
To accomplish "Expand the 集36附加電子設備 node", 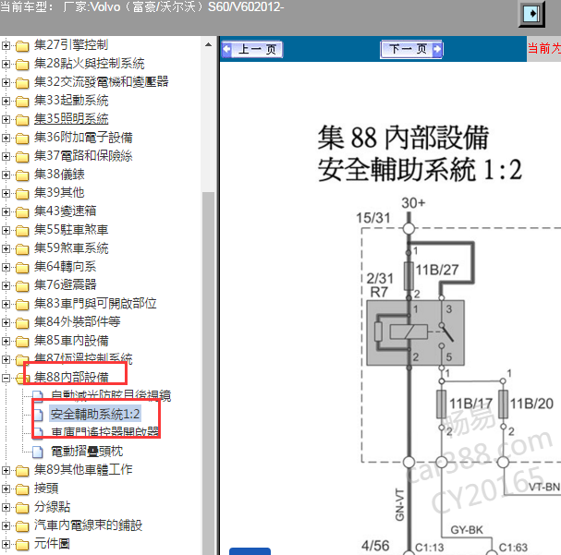I will click(x=6, y=138).
